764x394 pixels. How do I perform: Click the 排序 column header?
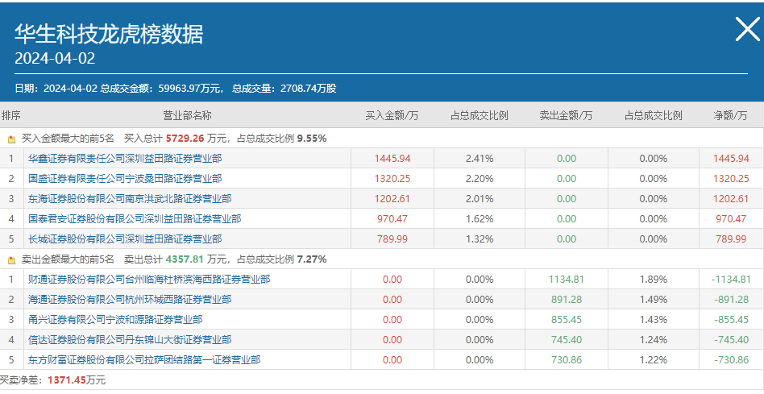pyautogui.click(x=11, y=115)
